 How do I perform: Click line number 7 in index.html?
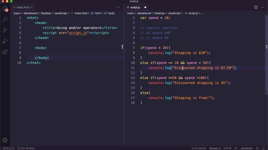20,48
